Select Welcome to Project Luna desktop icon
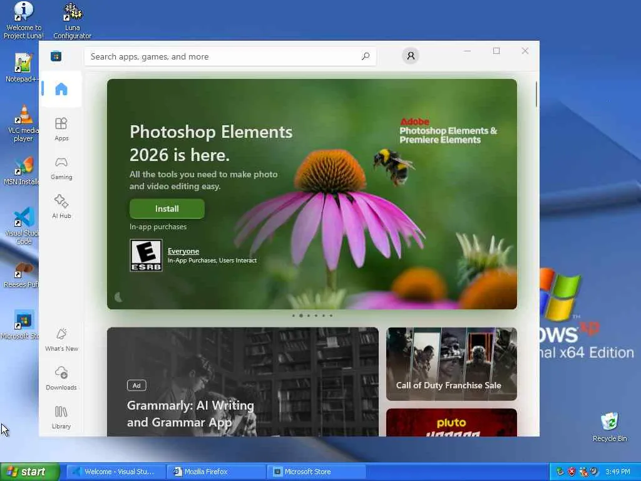 pos(24,20)
